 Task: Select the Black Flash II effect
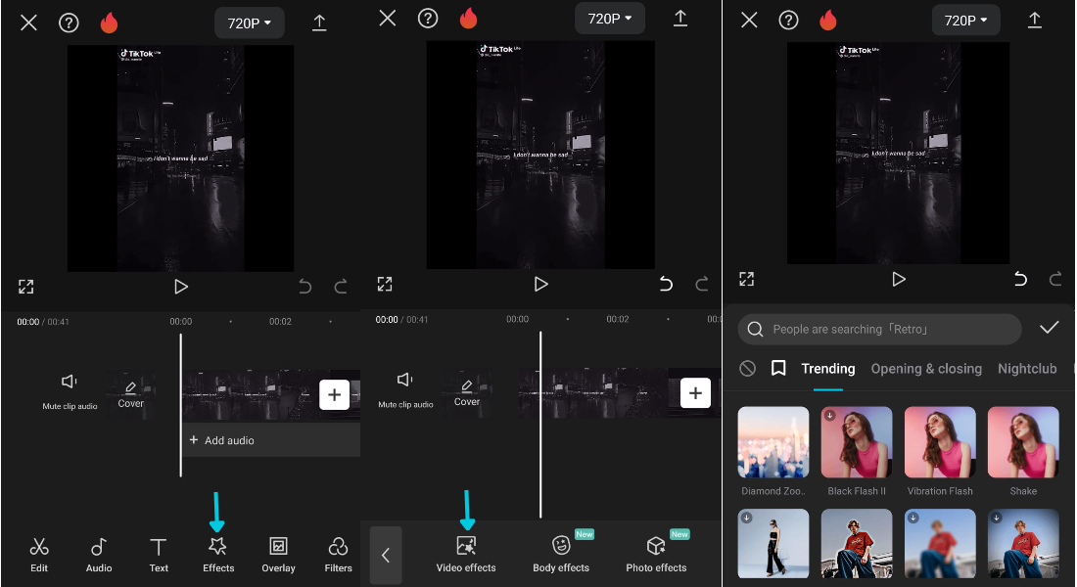point(857,442)
